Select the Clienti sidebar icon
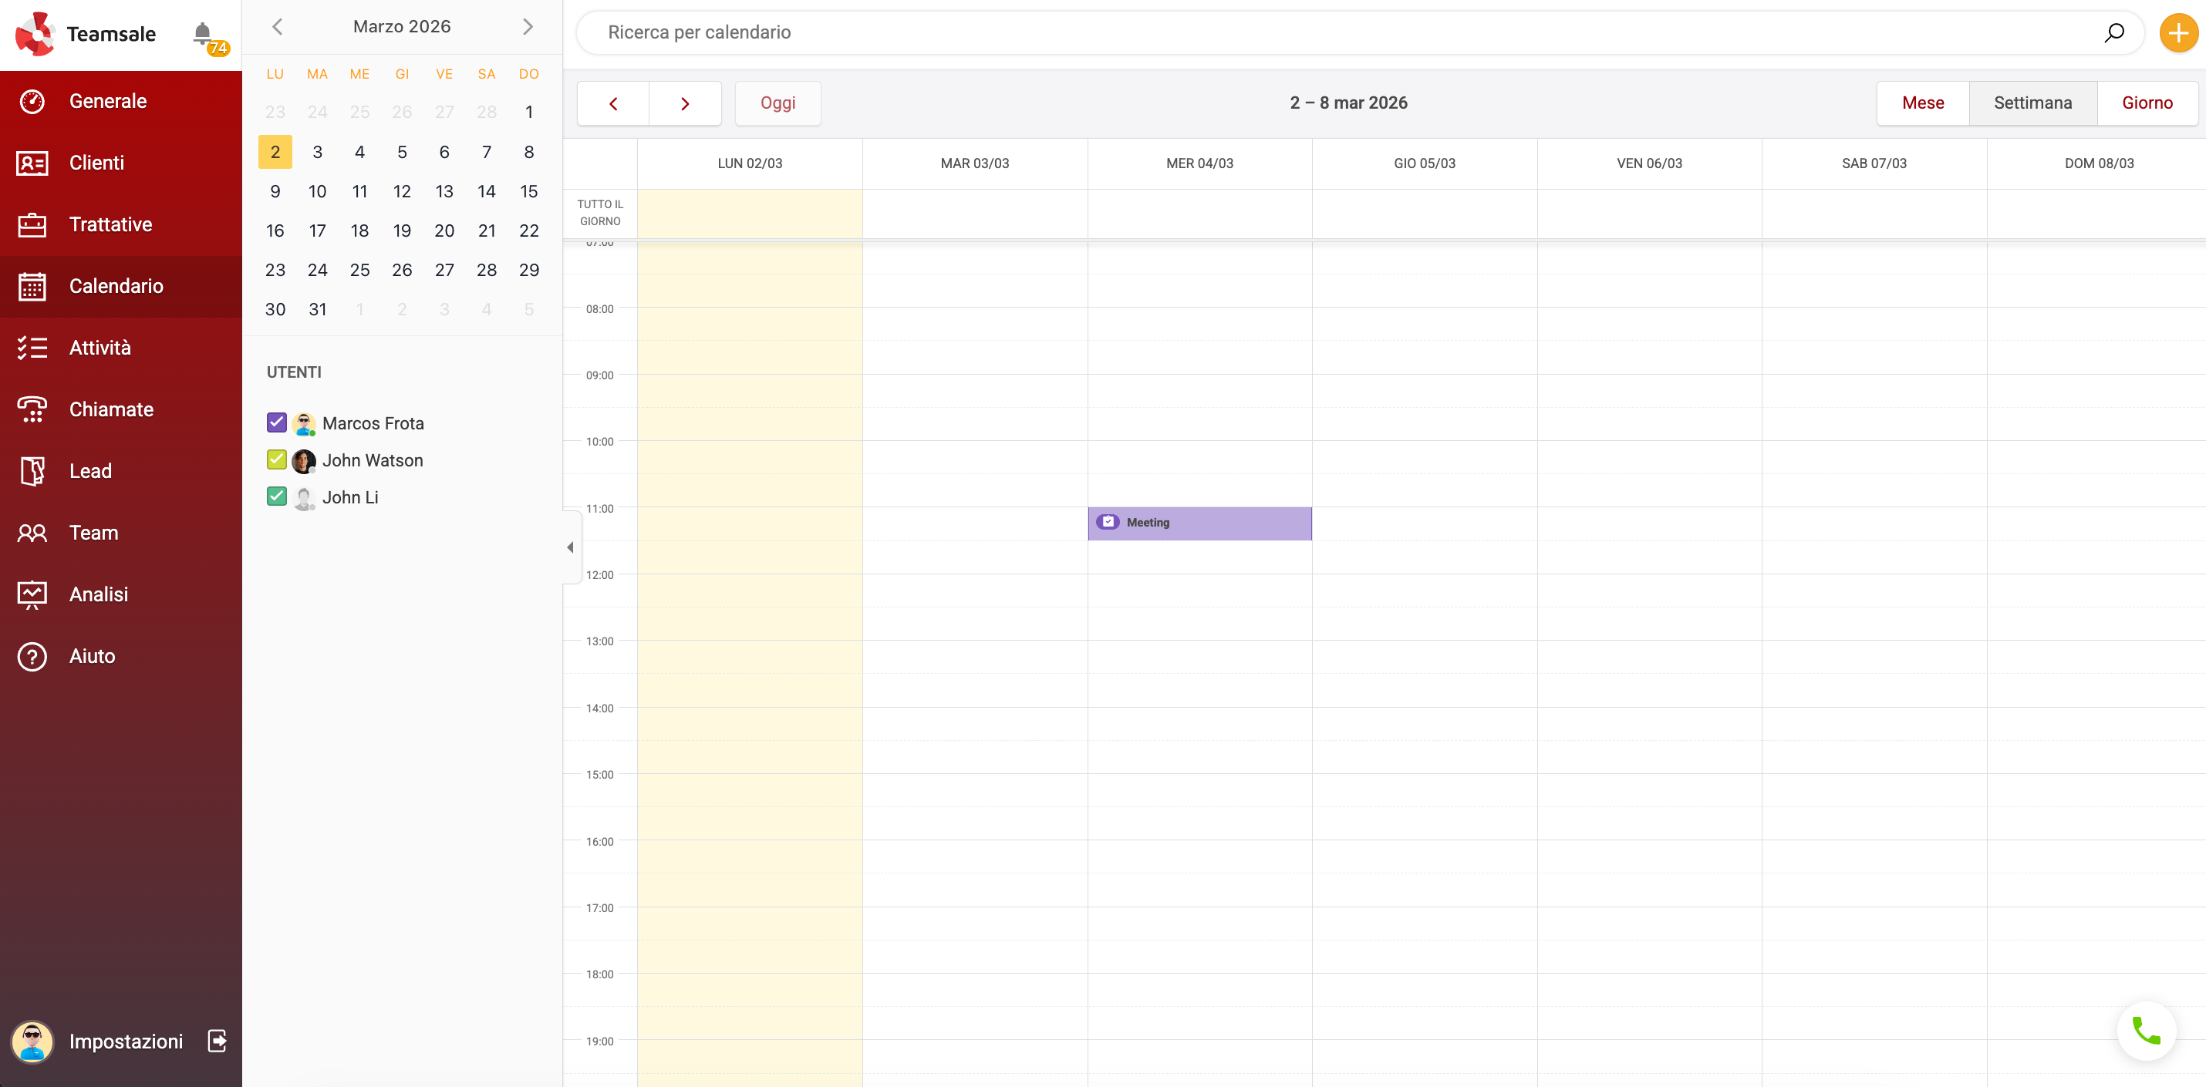 pyautogui.click(x=32, y=163)
